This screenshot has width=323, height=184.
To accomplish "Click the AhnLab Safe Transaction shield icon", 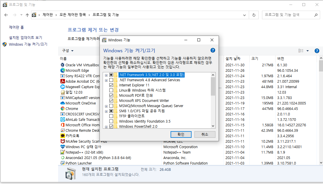I will tap(62, 119).
